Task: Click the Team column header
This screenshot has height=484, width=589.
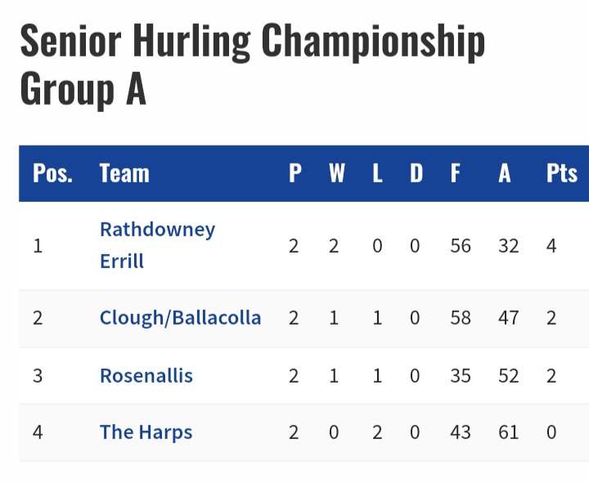Action: pyautogui.click(x=124, y=173)
